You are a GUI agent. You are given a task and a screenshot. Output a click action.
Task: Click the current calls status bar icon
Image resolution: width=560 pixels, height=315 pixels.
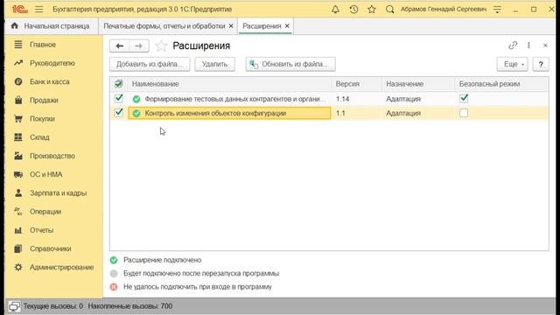pos(14,306)
